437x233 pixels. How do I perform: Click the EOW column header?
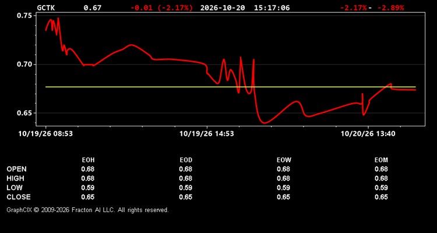point(284,160)
